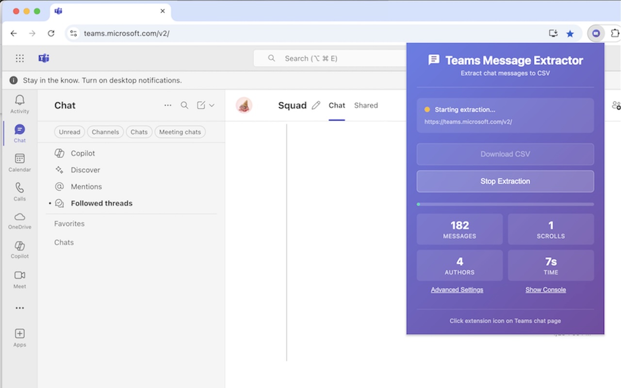Rename the Squad chat with the pencil icon

[x=316, y=105]
